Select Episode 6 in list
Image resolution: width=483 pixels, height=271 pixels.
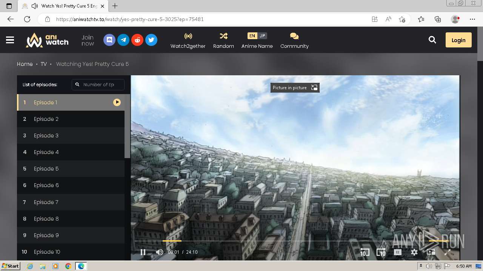click(x=71, y=185)
